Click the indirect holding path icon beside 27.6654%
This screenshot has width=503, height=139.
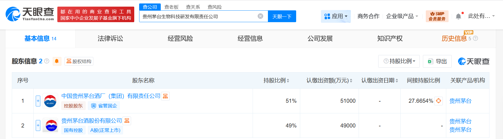[x=438, y=101]
